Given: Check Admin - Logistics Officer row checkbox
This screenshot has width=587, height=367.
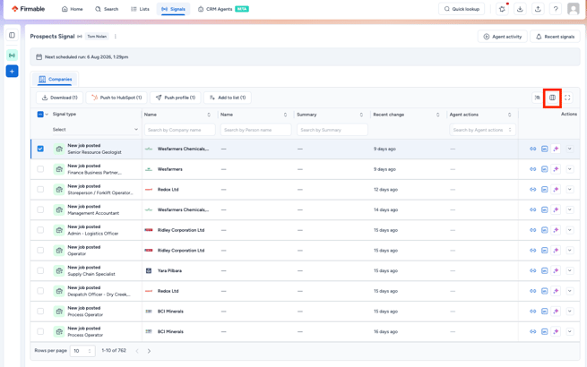Looking at the screenshot, I should coord(40,230).
